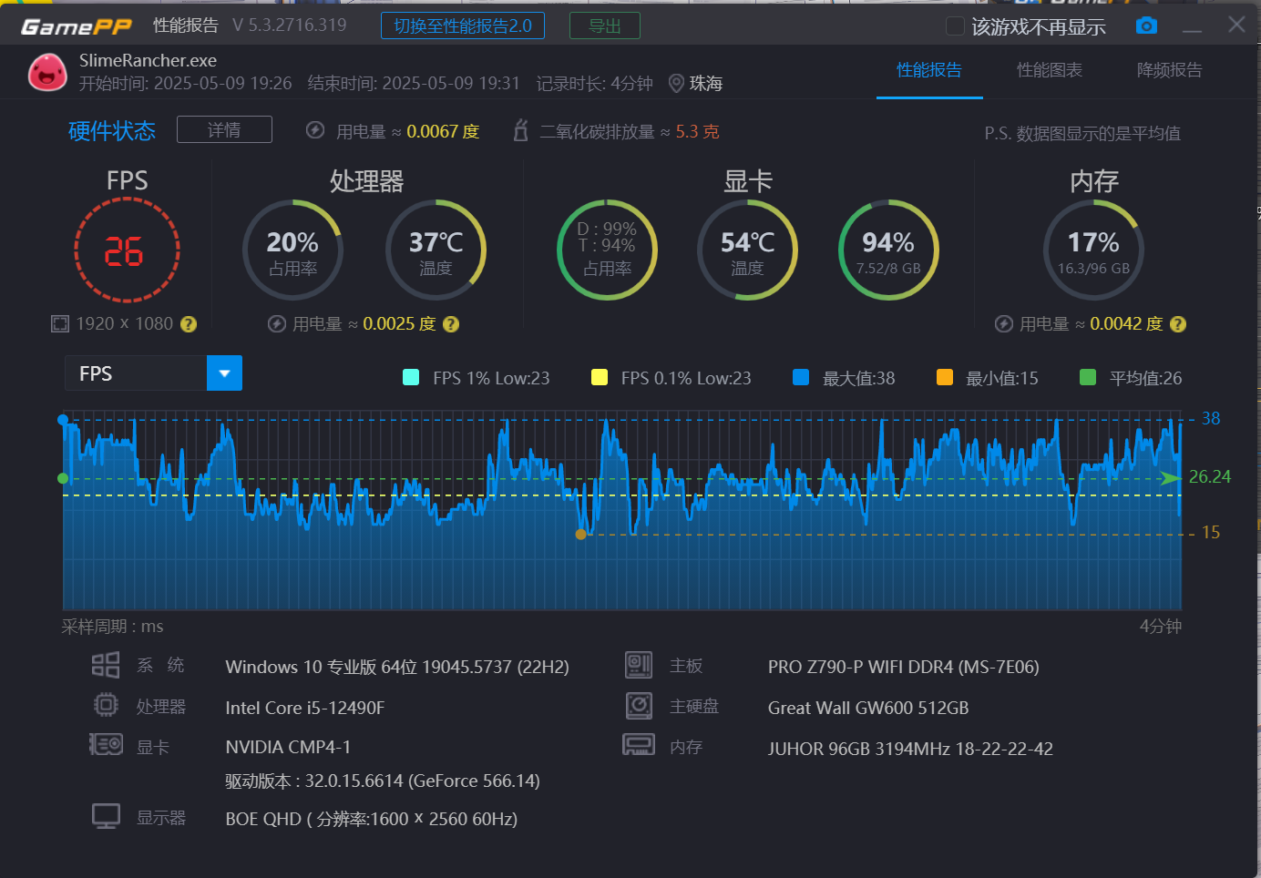Click the CPU 37℃ temperature gauge

[x=436, y=250]
